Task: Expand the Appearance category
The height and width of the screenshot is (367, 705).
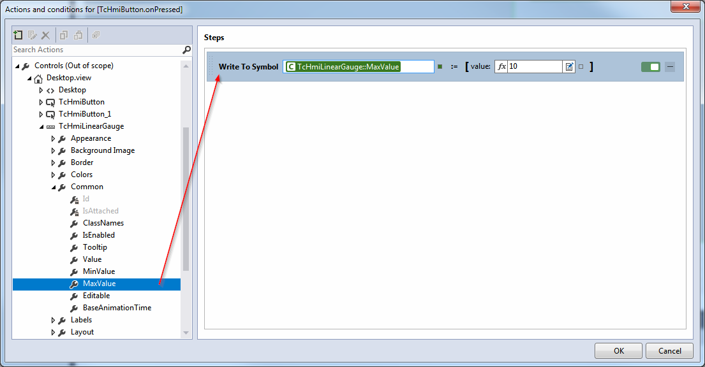Action: pyautogui.click(x=53, y=139)
